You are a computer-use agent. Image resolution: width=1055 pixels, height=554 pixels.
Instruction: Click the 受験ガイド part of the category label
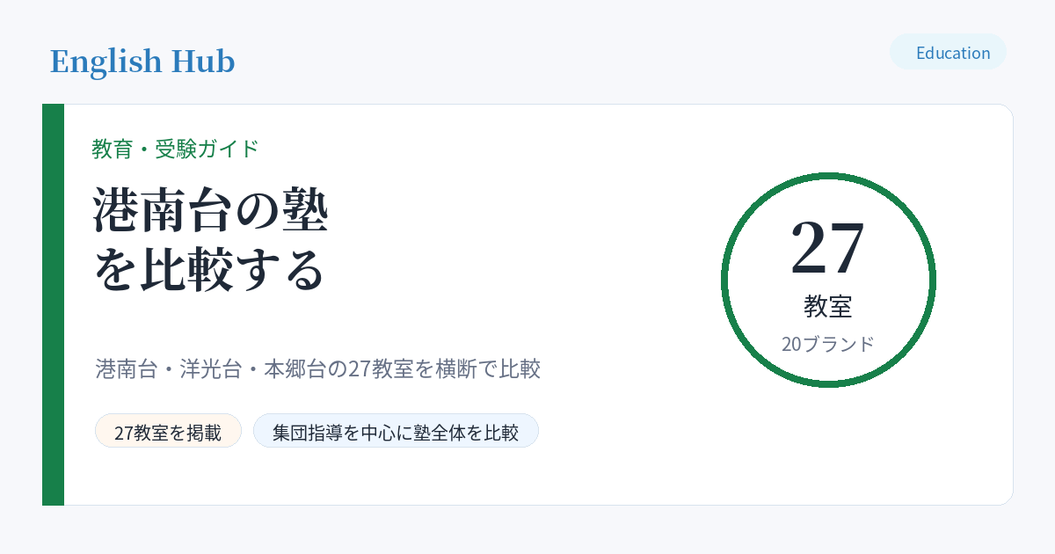[207, 149]
